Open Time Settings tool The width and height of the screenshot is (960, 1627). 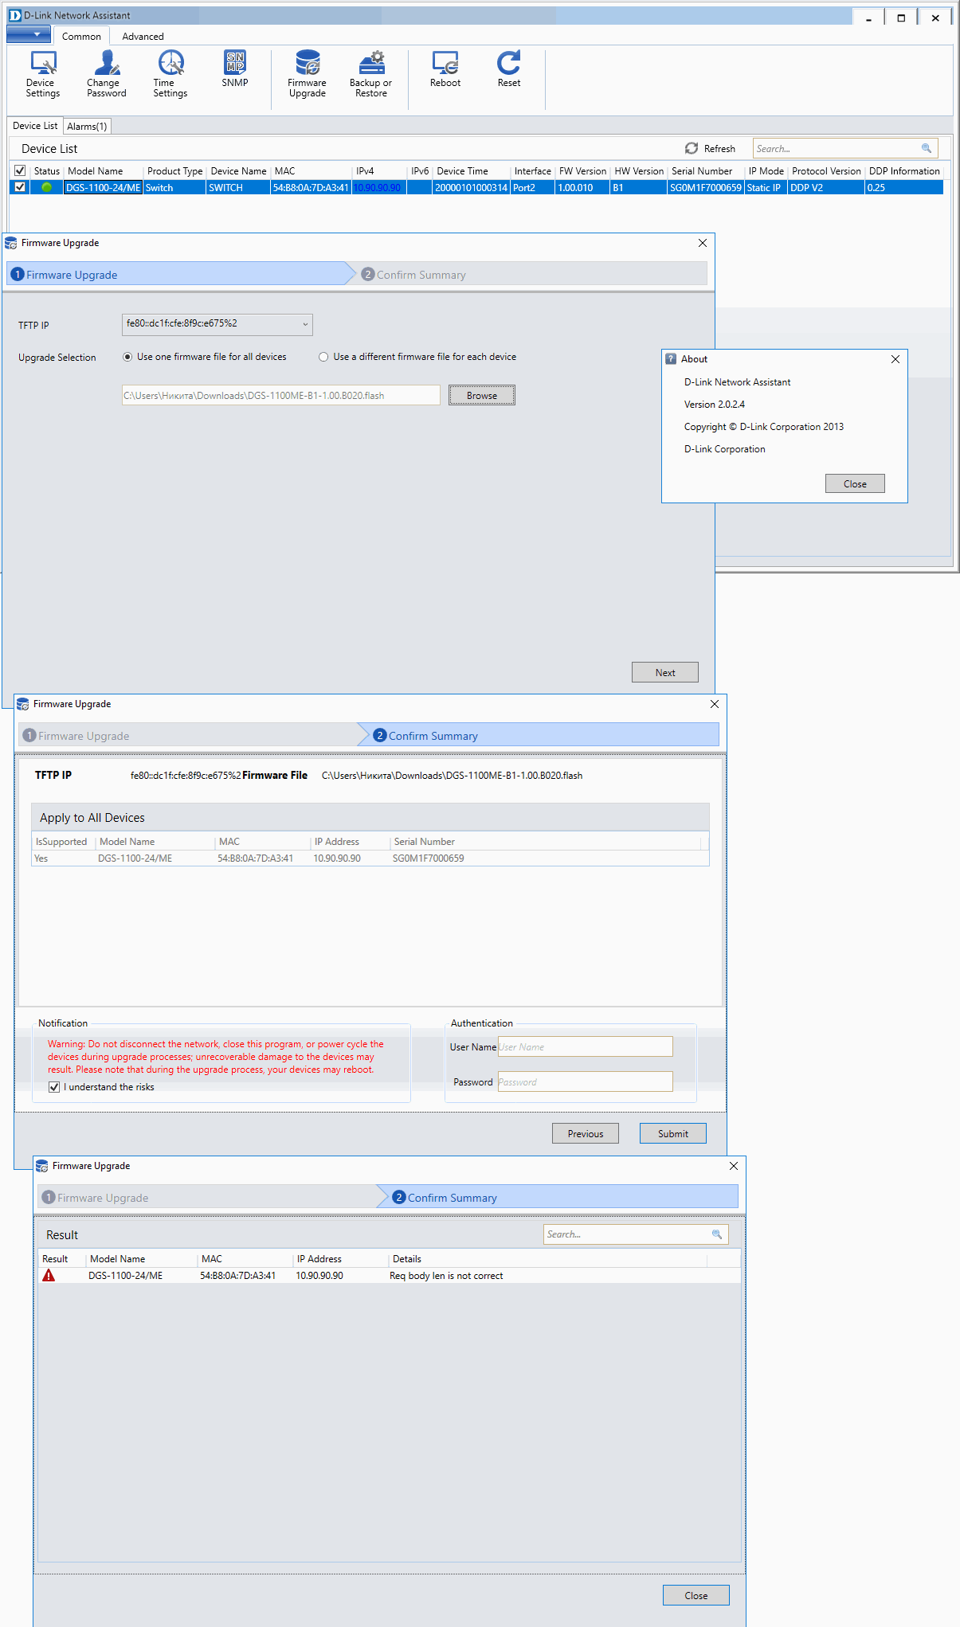click(170, 74)
